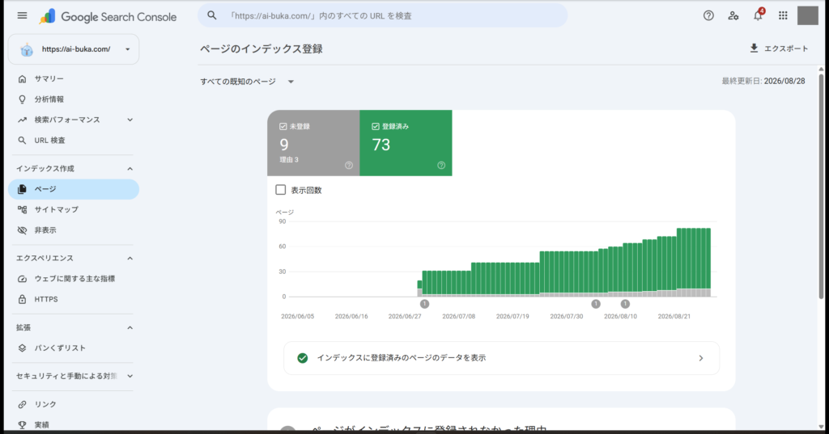Click the vertical page scrollbar

click(x=821, y=186)
